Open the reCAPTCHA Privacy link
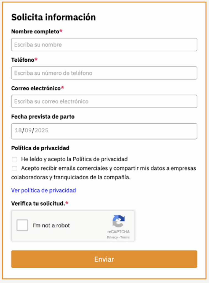Viewport: 209px width, 283px height. [112, 237]
